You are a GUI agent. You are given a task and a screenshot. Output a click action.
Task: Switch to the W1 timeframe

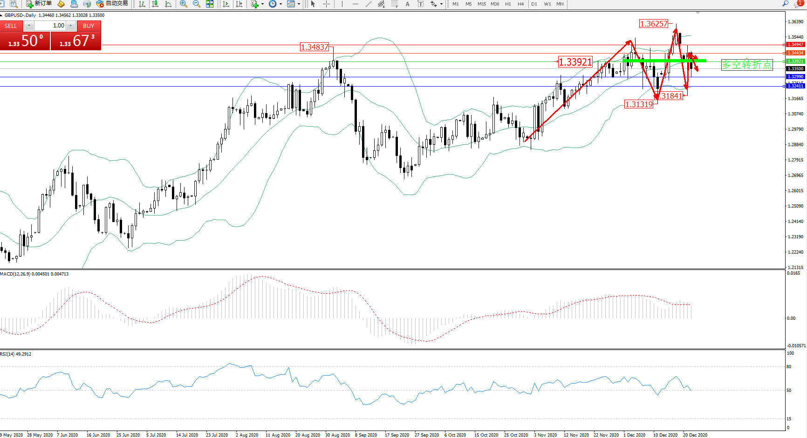[x=547, y=4]
